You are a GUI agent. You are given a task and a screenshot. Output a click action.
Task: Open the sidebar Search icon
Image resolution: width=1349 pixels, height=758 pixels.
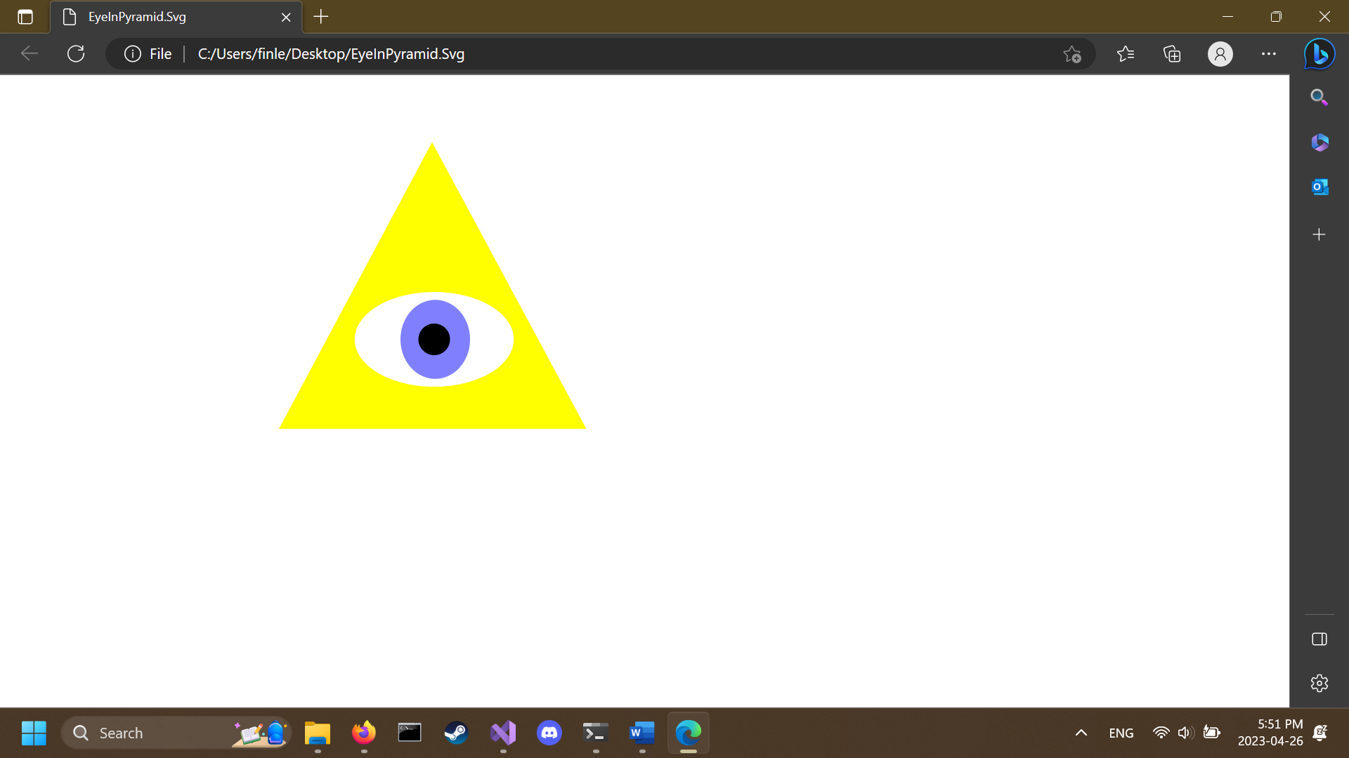tap(1319, 98)
